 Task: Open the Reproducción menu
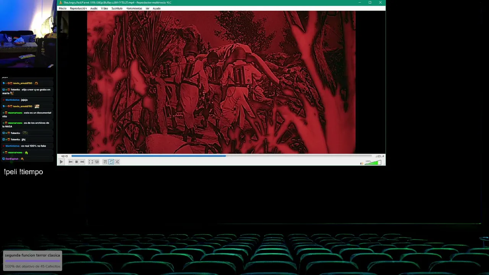[x=78, y=8]
